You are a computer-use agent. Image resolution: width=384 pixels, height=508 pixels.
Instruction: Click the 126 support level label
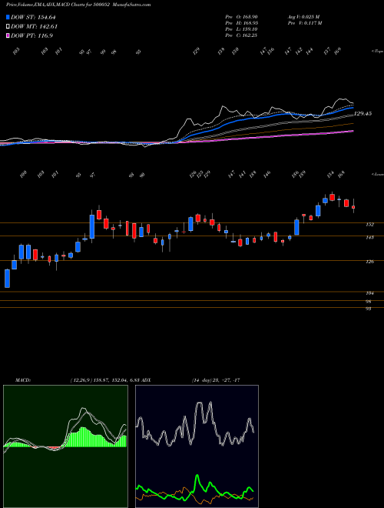click(369, 262)
